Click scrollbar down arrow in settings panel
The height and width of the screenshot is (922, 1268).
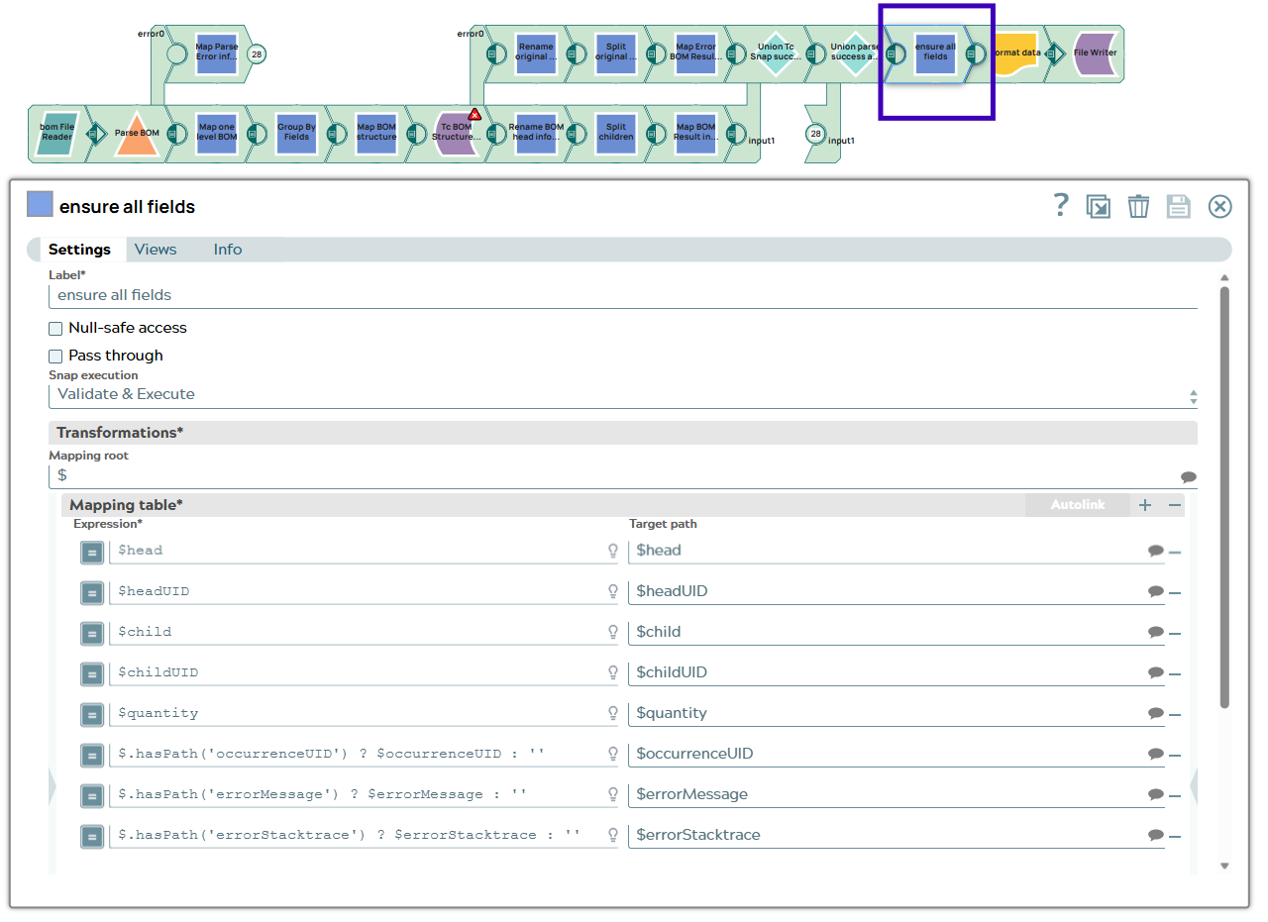point(1224,866)
